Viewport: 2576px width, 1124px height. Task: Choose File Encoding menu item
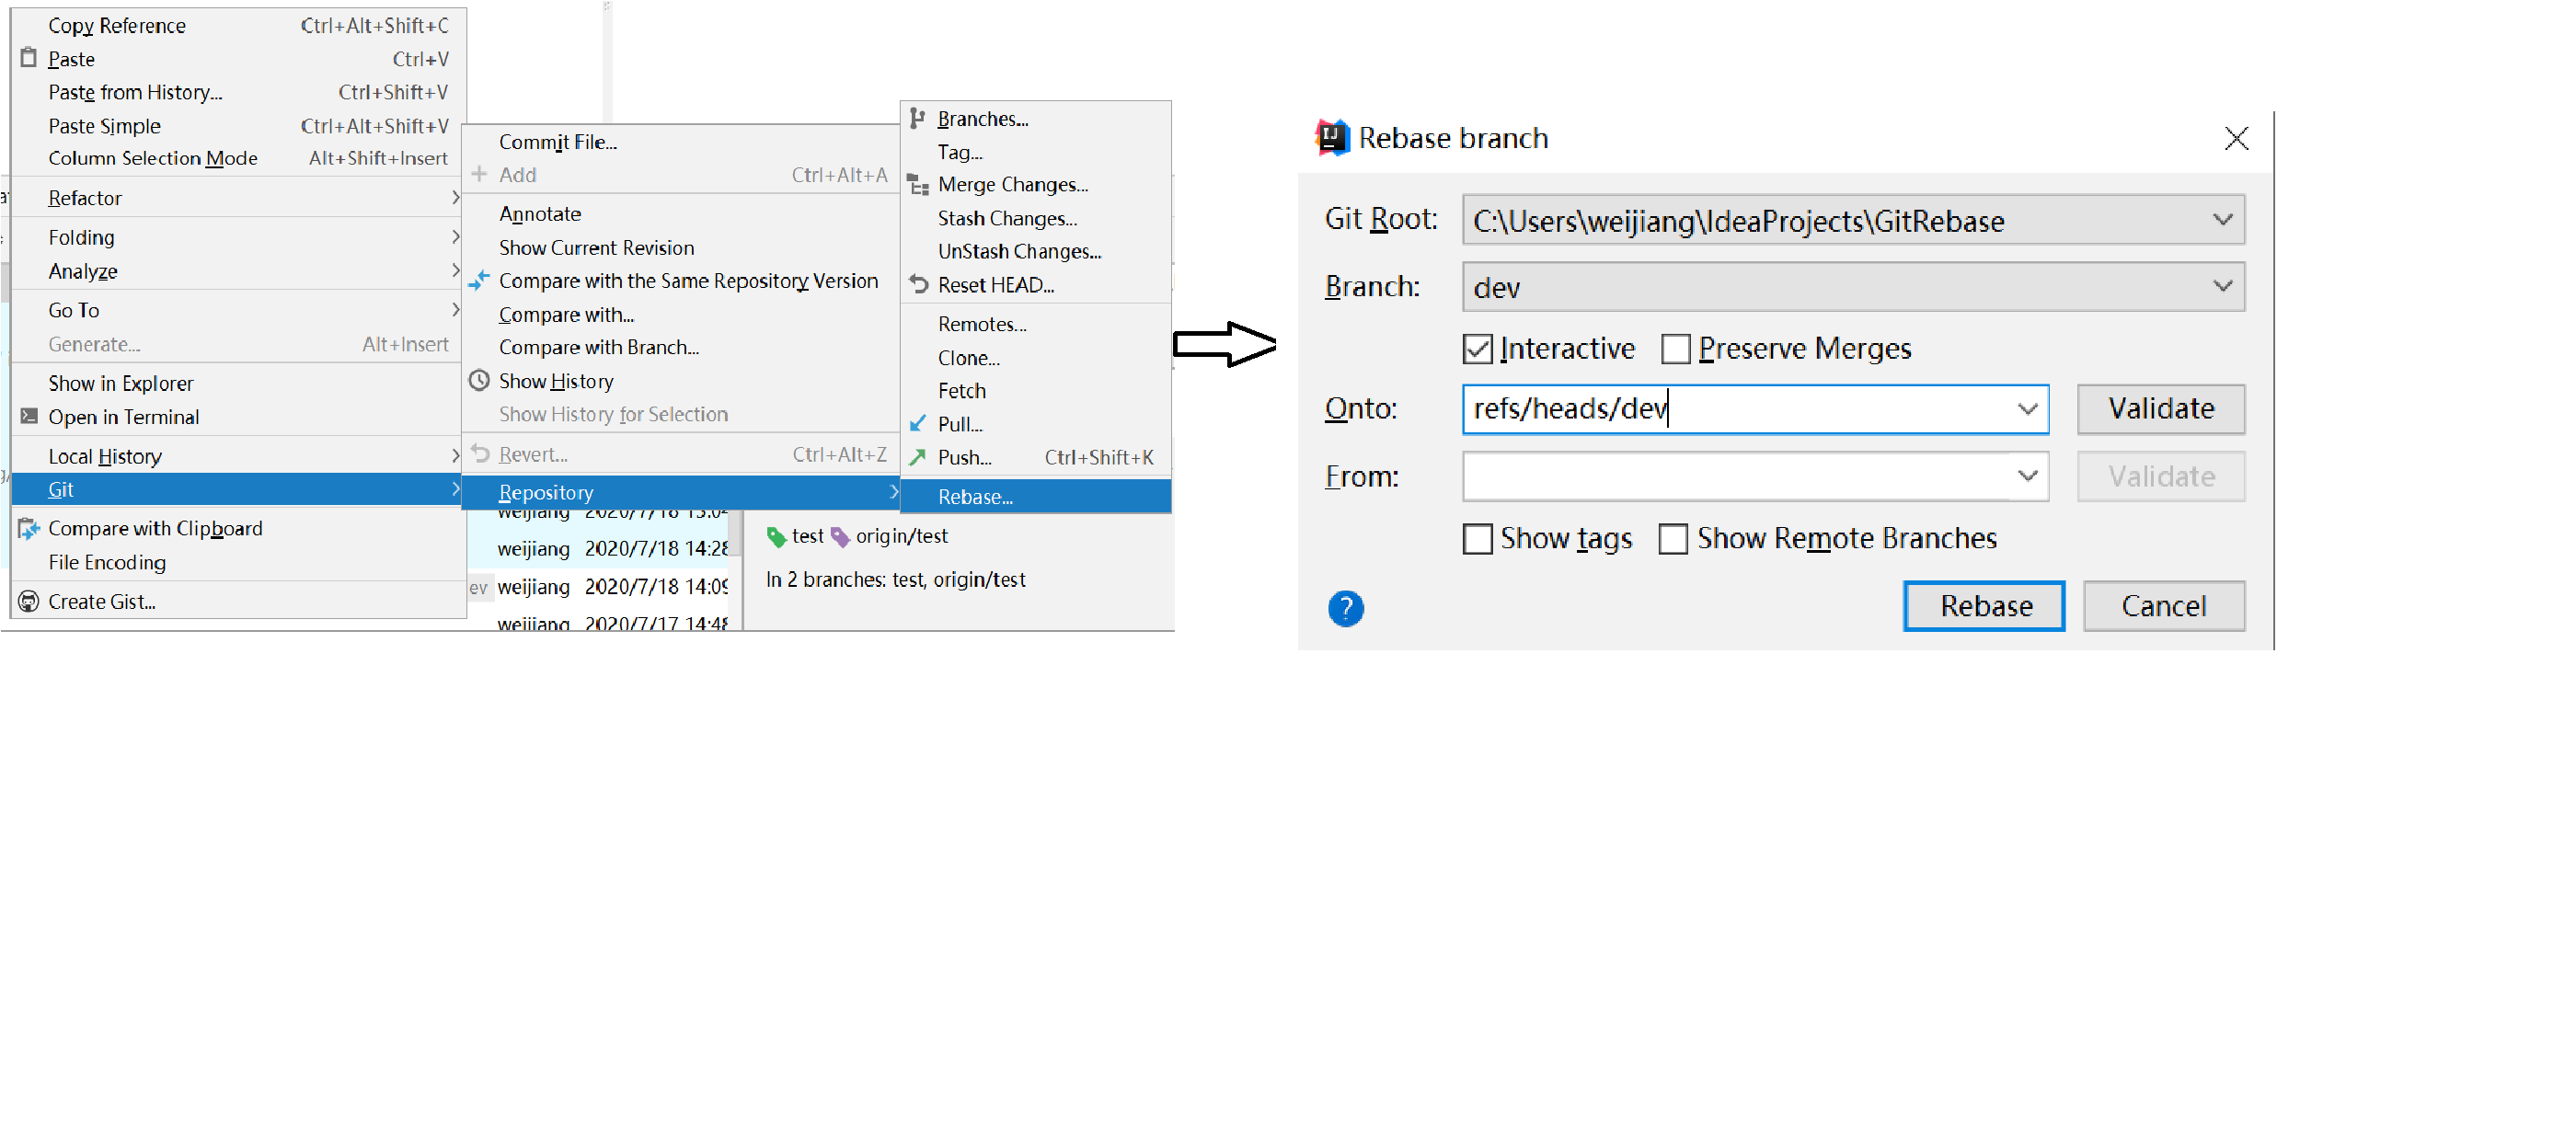[x=238, y=561]
